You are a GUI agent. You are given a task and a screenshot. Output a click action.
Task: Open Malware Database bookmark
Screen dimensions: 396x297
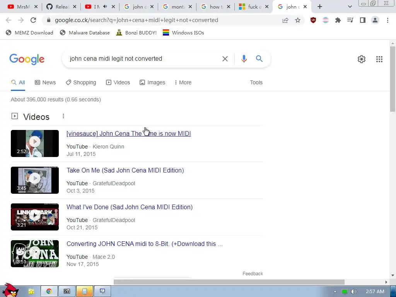click(85, 32)
